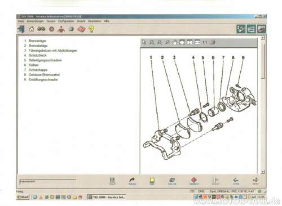
Task: Select the pointer tool in image toolbar
Action: click(144, 42)
